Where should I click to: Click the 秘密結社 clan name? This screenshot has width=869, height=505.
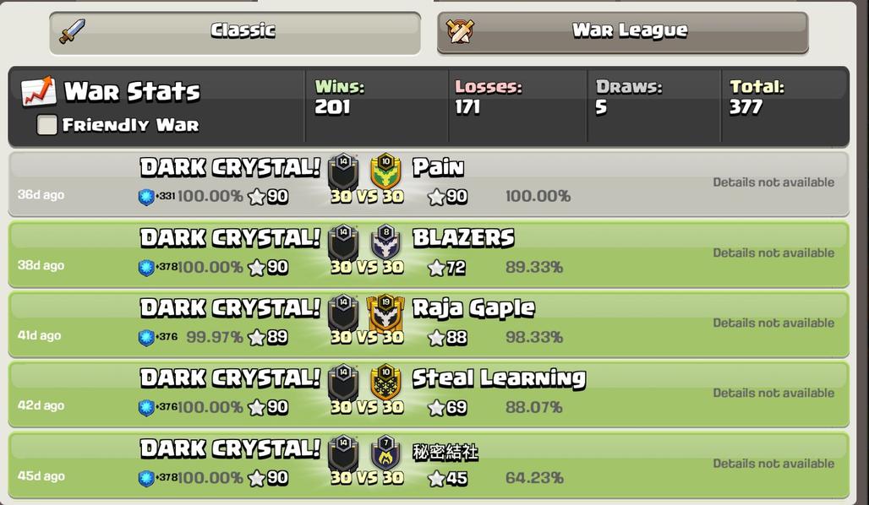point(445,452)
